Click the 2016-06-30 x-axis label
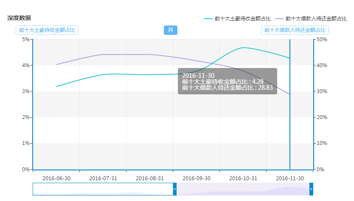Viewport: 354px width, 201px height. [56, 178]
